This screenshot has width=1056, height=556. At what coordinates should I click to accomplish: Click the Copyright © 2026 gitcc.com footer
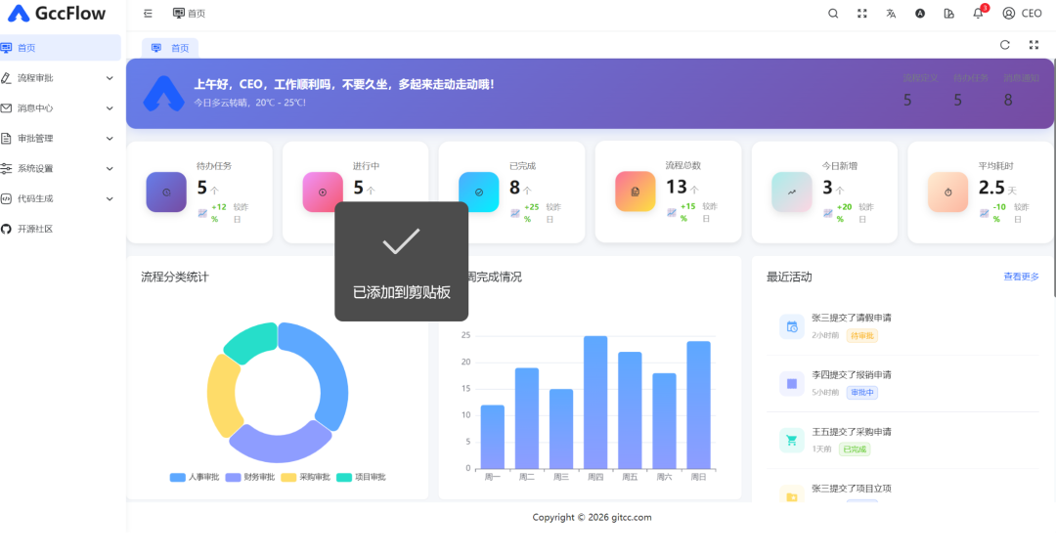[592, 517]
